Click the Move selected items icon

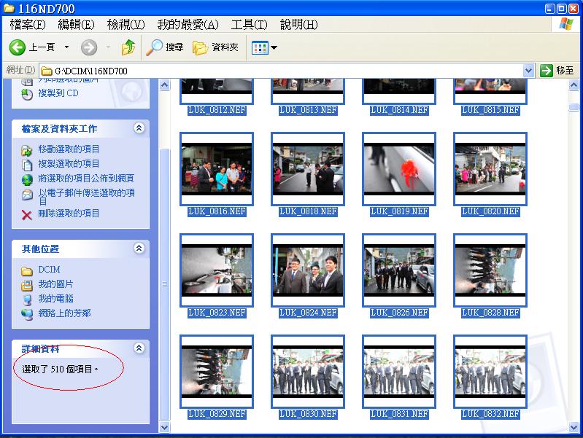pyautogui.click(x=27, y=150)
